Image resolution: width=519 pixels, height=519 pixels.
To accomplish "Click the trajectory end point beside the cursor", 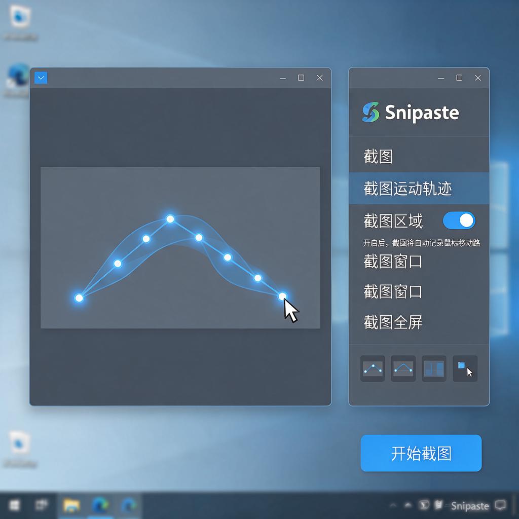I will [282, 296].
